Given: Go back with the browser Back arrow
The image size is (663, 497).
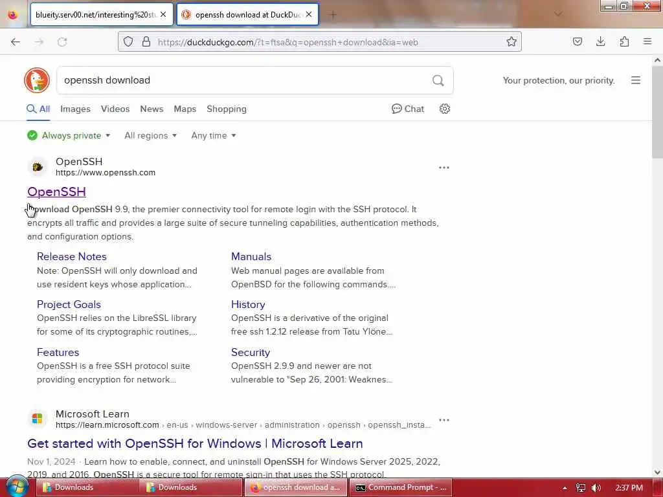Looking at the screenshot, I should (x=16, y=42).
